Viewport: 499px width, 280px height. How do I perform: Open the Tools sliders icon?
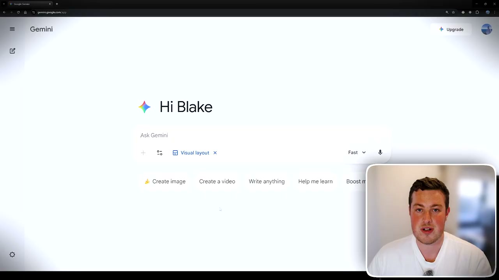pos(159,153)
